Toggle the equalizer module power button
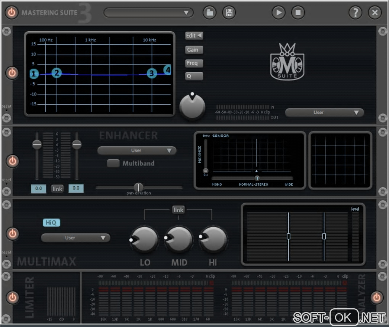389x327 pixels. point(12,73)
